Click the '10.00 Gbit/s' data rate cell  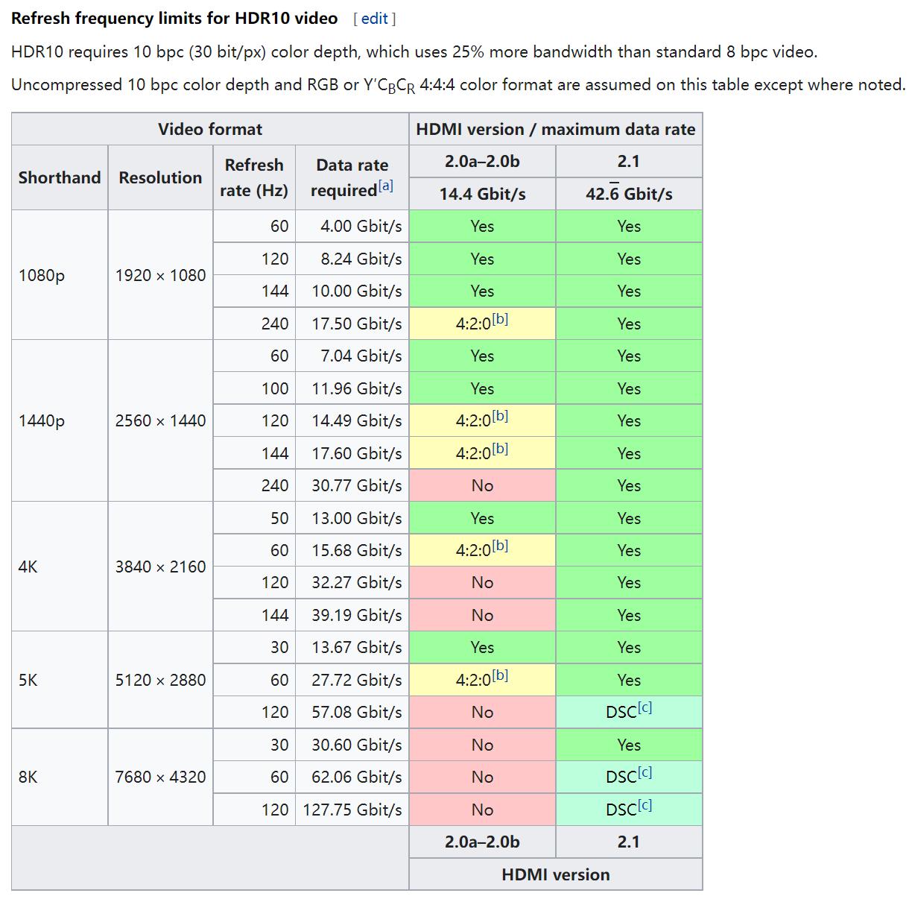tap(352, 291)
